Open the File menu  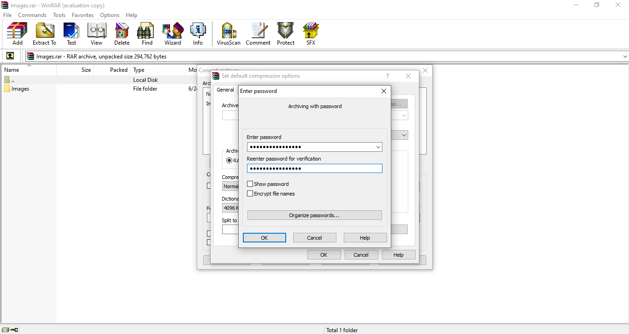tap(7, 15)
